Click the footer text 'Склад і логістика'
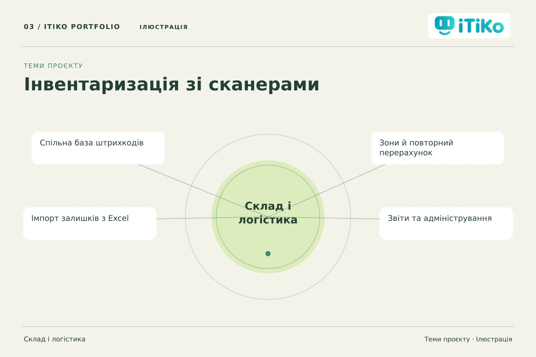This screenshot has width=536, height=357. tap(55, 339)
